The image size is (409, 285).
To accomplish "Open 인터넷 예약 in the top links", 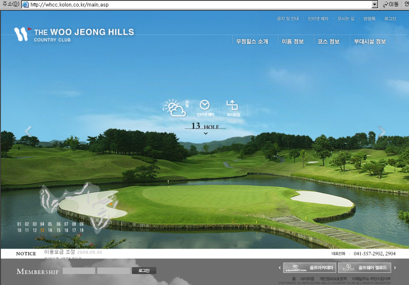I will click(x=318, y=18).
